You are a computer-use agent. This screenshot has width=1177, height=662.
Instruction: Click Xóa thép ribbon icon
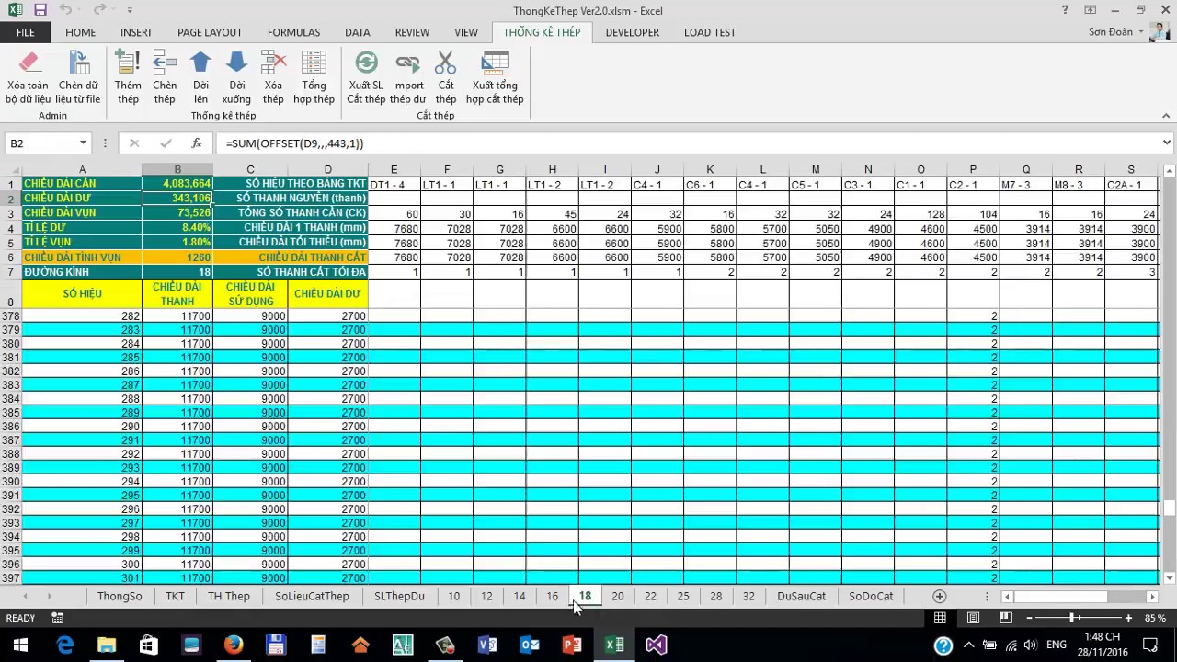click(x=273, y=63)
